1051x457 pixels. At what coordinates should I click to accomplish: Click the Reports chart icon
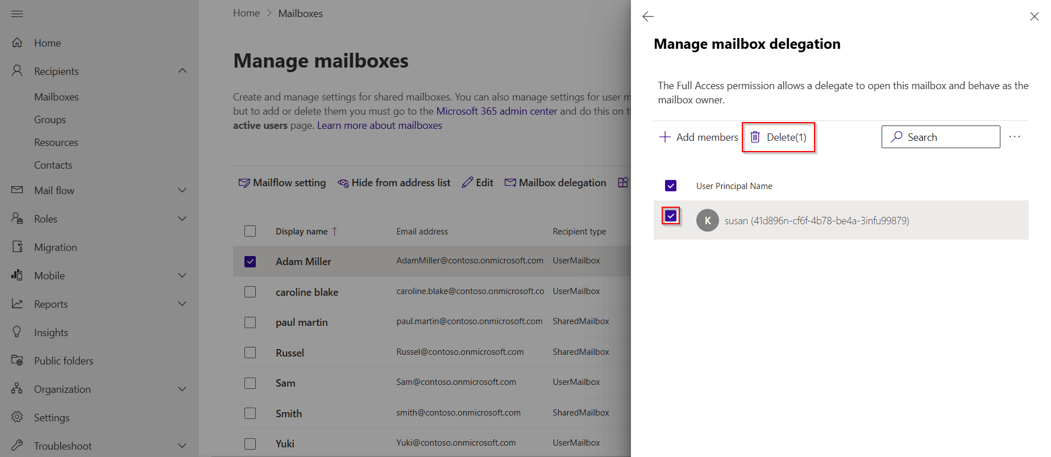(x=17, y=304)
